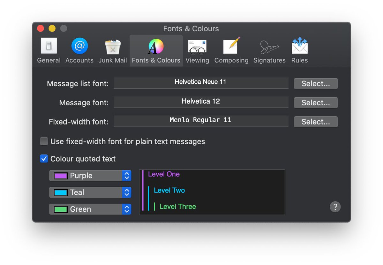This screenshot has height=265, width=383.
Task: Select font for Message font
Action: [x=316, y=103]
